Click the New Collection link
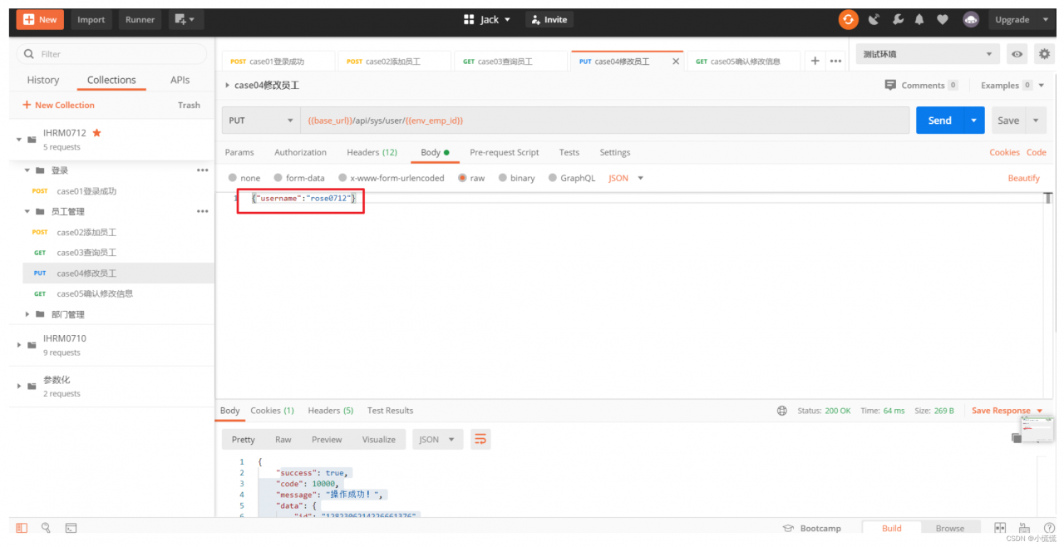 58,106
